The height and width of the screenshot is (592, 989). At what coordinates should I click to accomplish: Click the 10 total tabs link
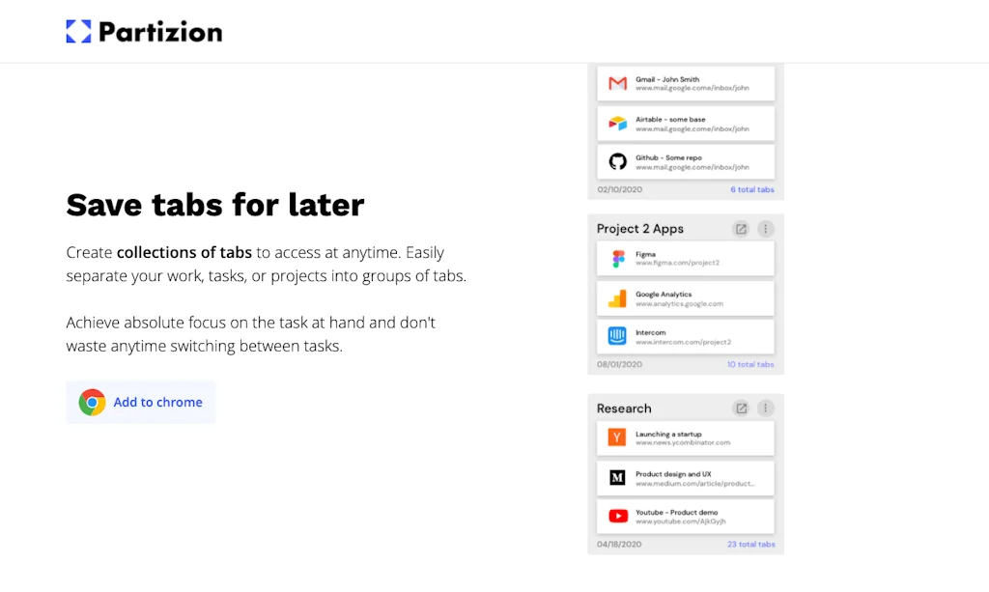coord(749,364)
